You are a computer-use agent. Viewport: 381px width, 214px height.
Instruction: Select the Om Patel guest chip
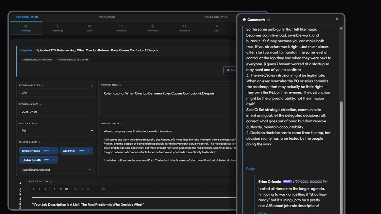pos(76,151)
